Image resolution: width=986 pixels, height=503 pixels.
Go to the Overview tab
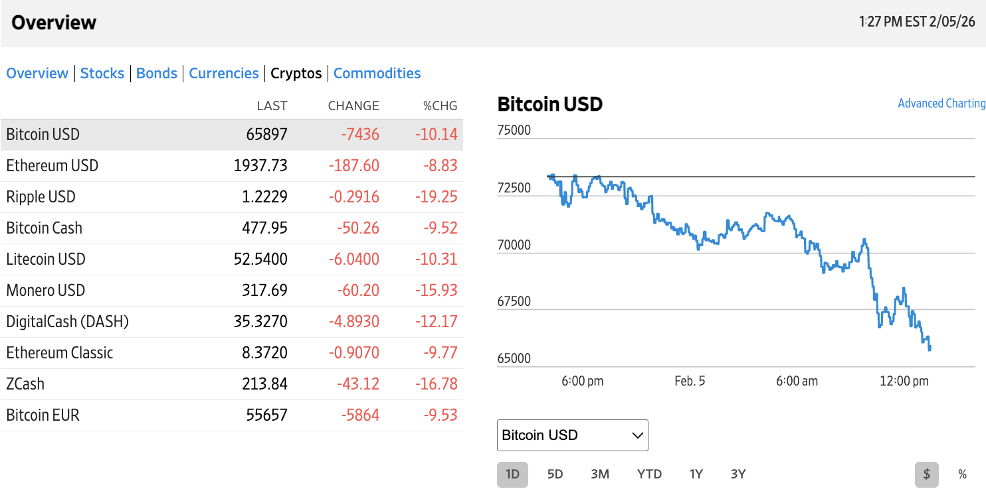pyautogui.click(x=37, y=73)
